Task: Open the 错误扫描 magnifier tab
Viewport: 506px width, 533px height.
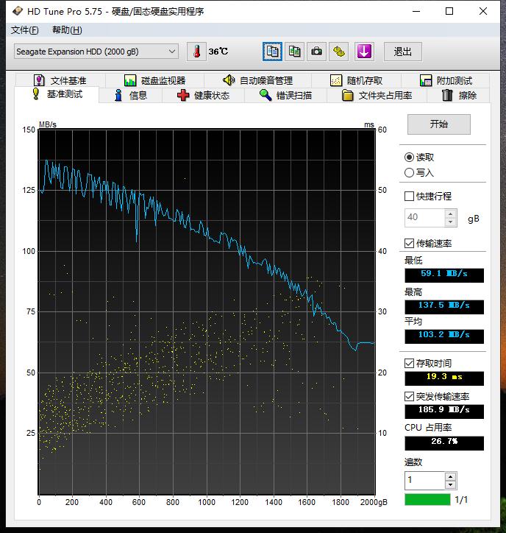Action: click(x=285, y=96)
